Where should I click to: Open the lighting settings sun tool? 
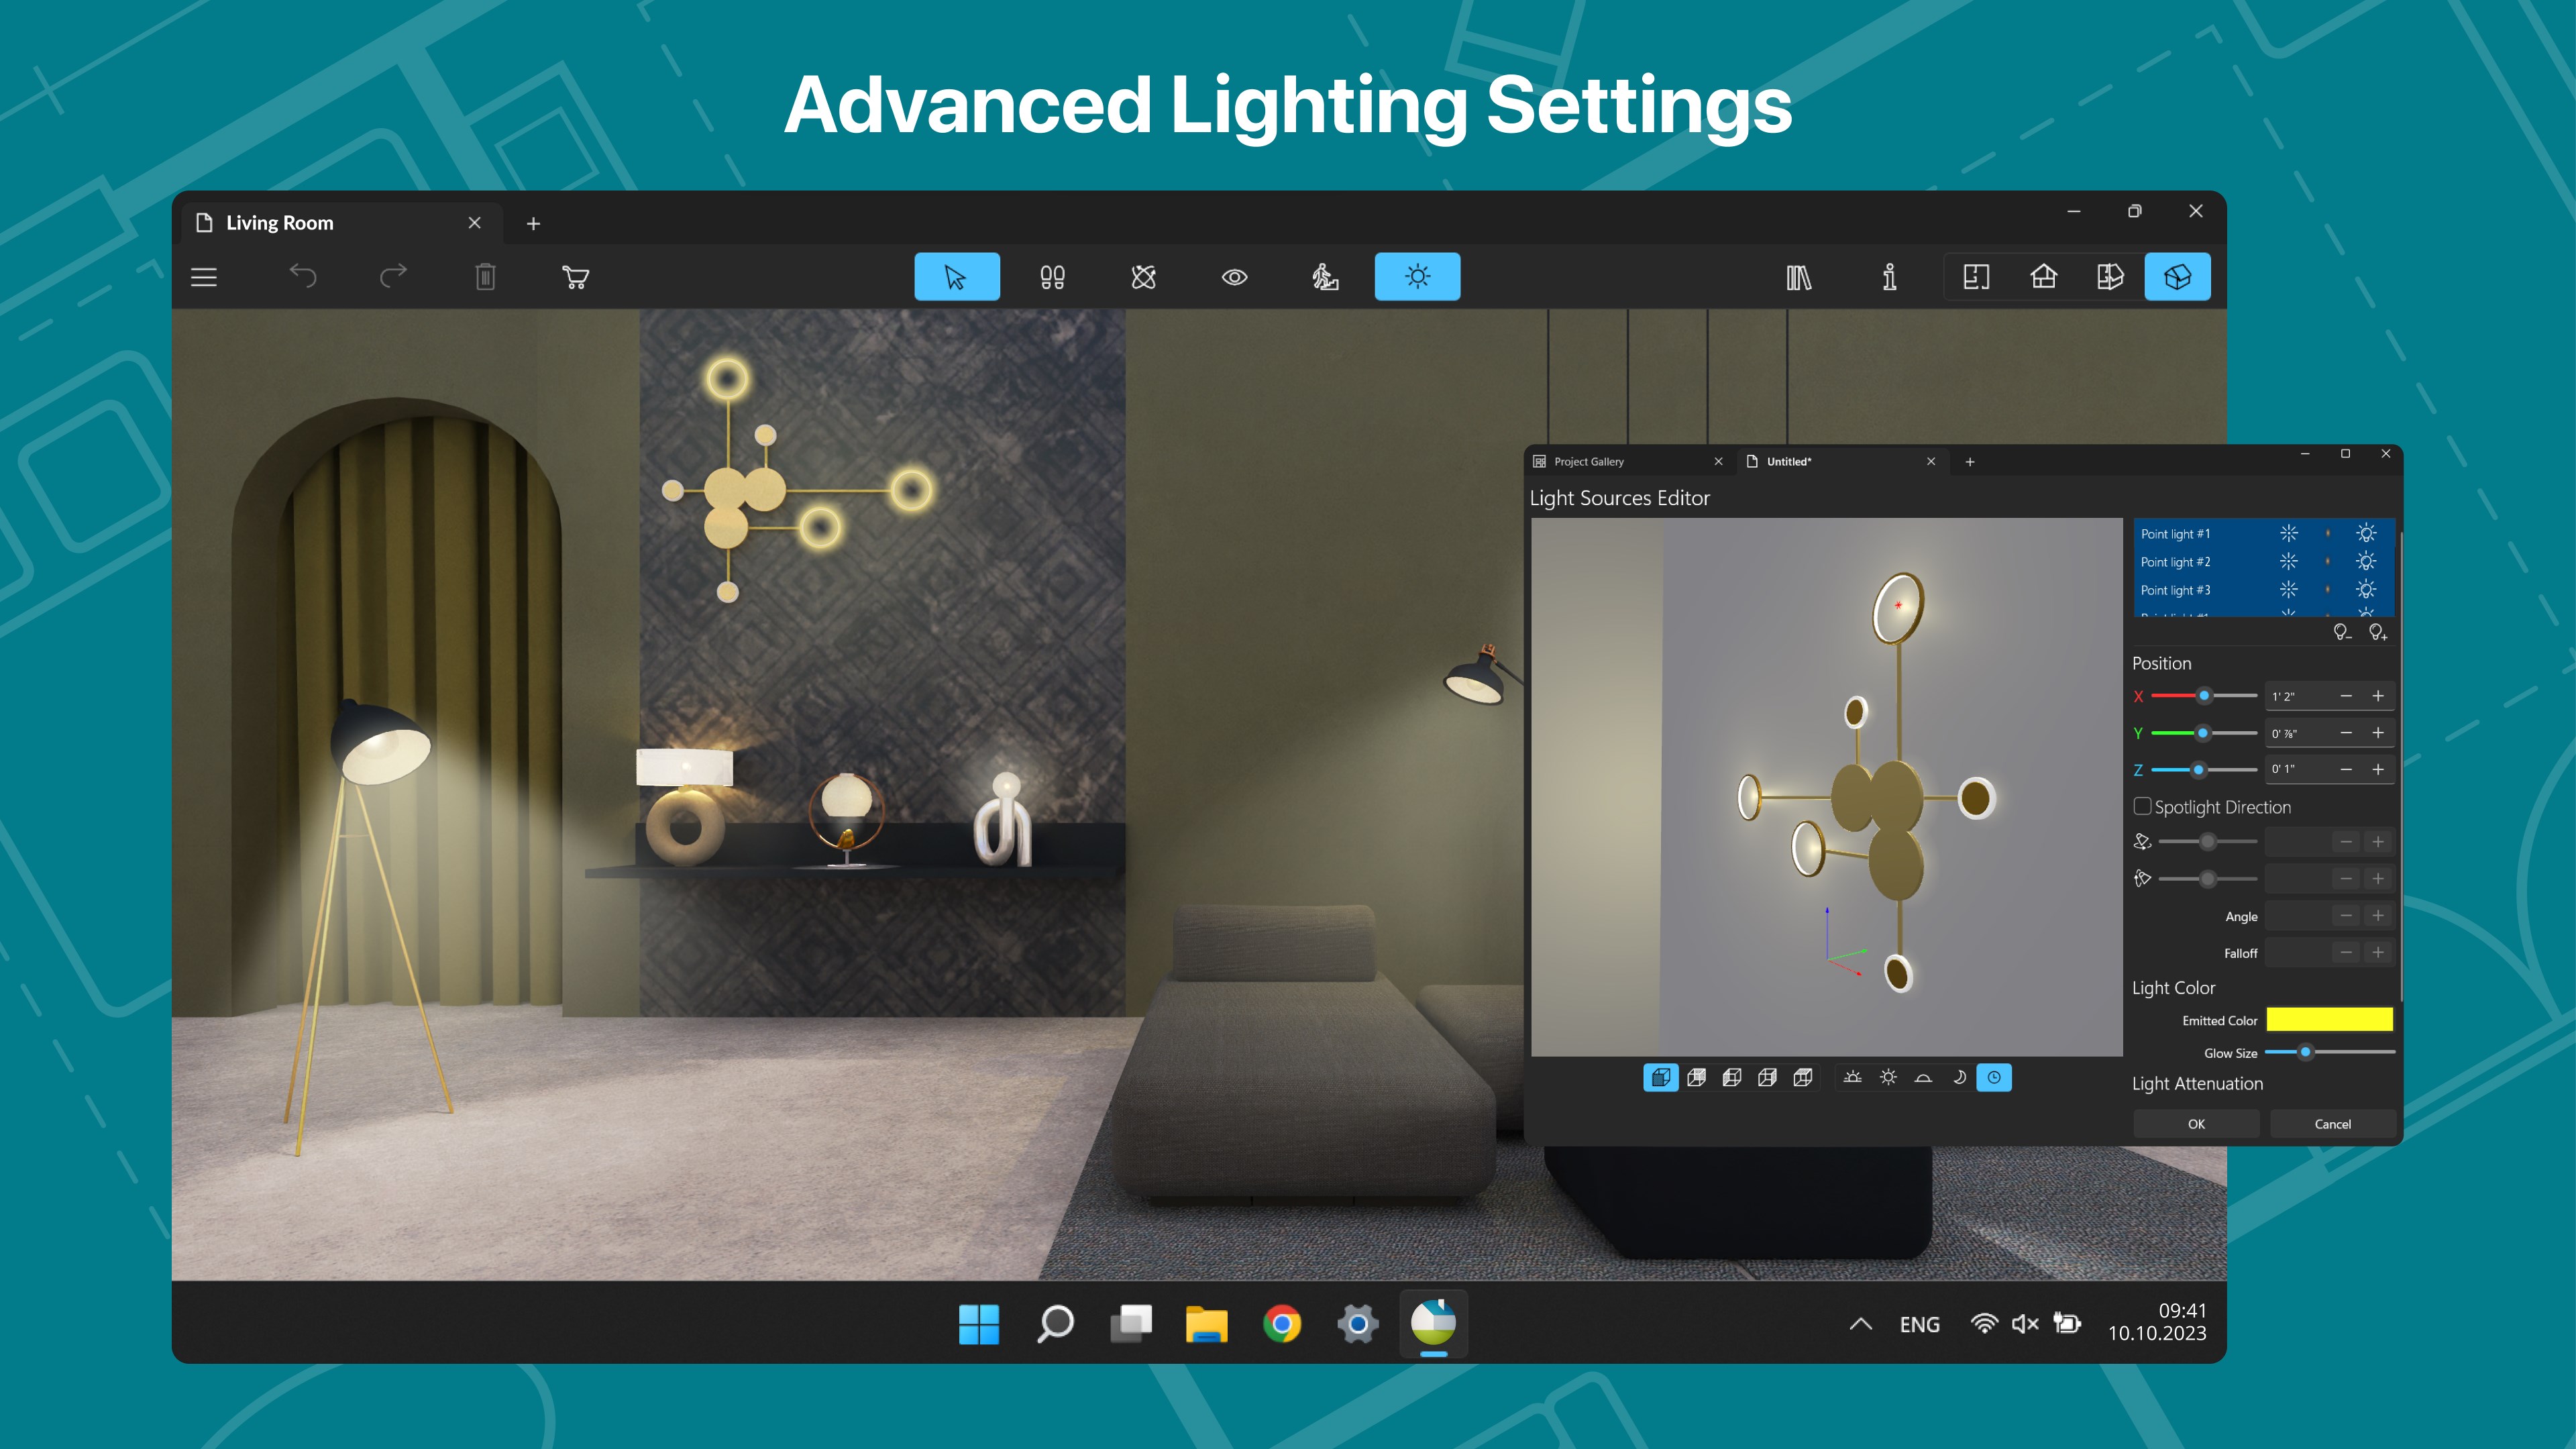1417,277
